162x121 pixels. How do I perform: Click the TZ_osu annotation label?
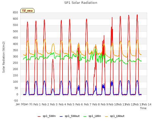click(x=27, y=11)
